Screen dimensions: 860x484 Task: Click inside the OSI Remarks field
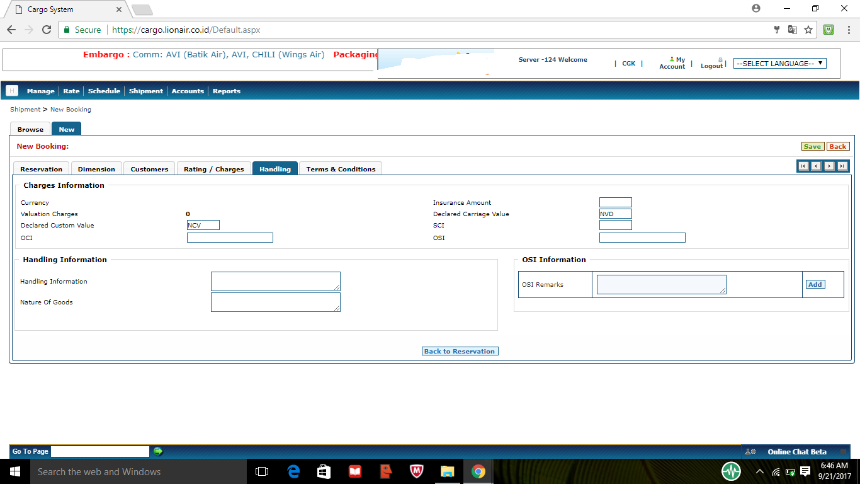point(661,284)
